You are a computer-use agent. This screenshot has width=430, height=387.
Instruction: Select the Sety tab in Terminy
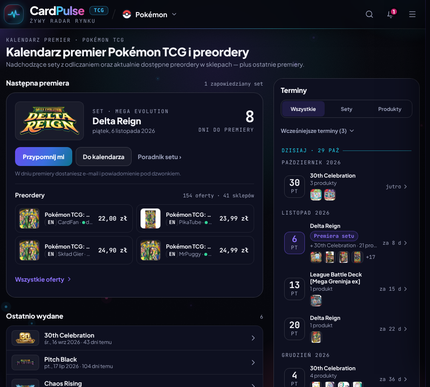[346, 109]
